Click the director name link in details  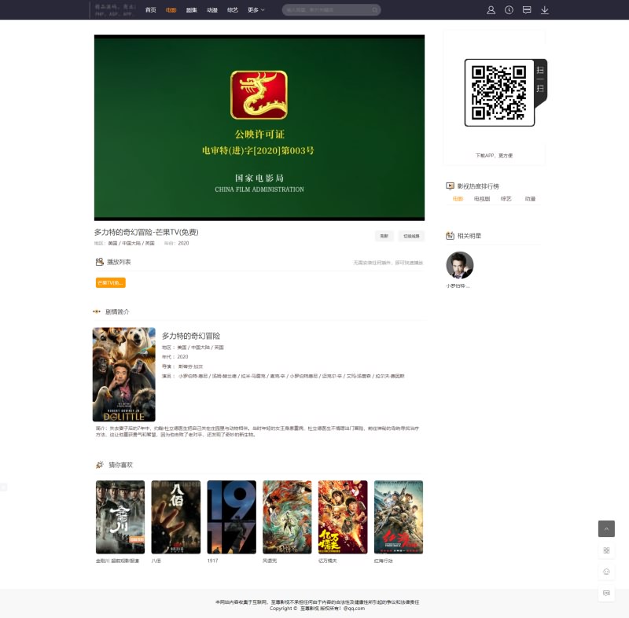[190, 366]
